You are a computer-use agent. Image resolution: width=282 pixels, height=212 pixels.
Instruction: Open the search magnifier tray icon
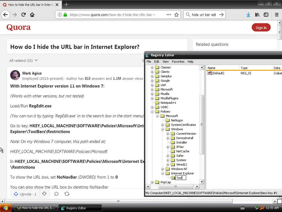(x=262, y=208)
